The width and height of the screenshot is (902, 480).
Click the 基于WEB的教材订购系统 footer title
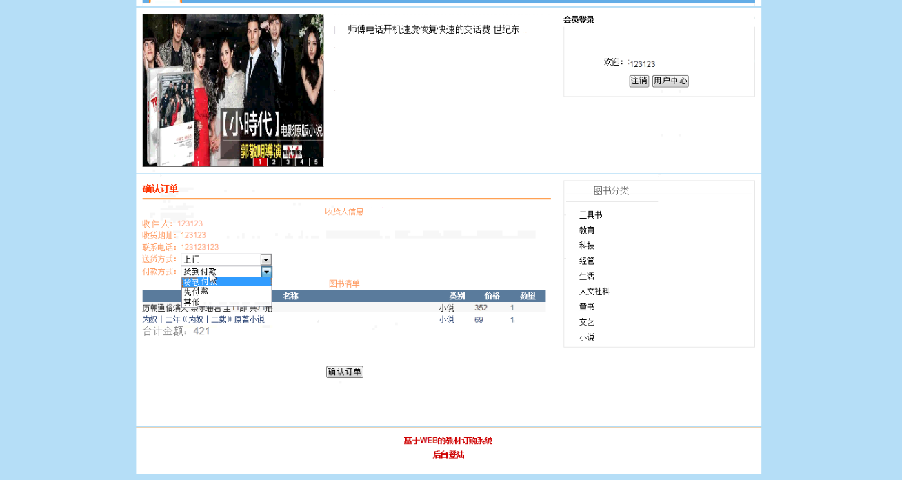click(x=448, y=441)
